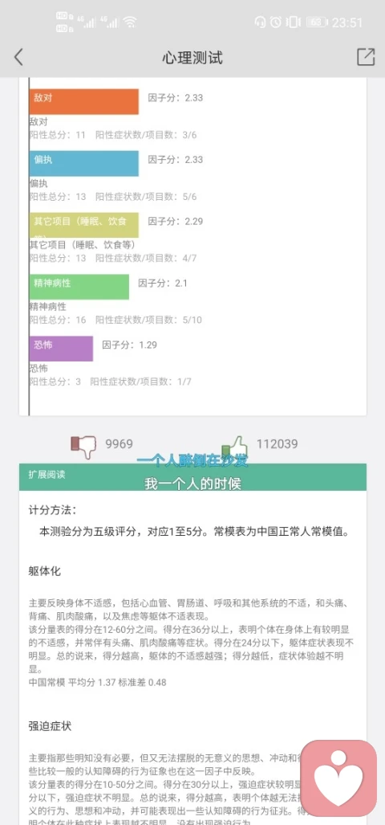The height and width of the screenshot is (825, 385).
Task: Tap the headphone status icon
Action: coord(259,22)
